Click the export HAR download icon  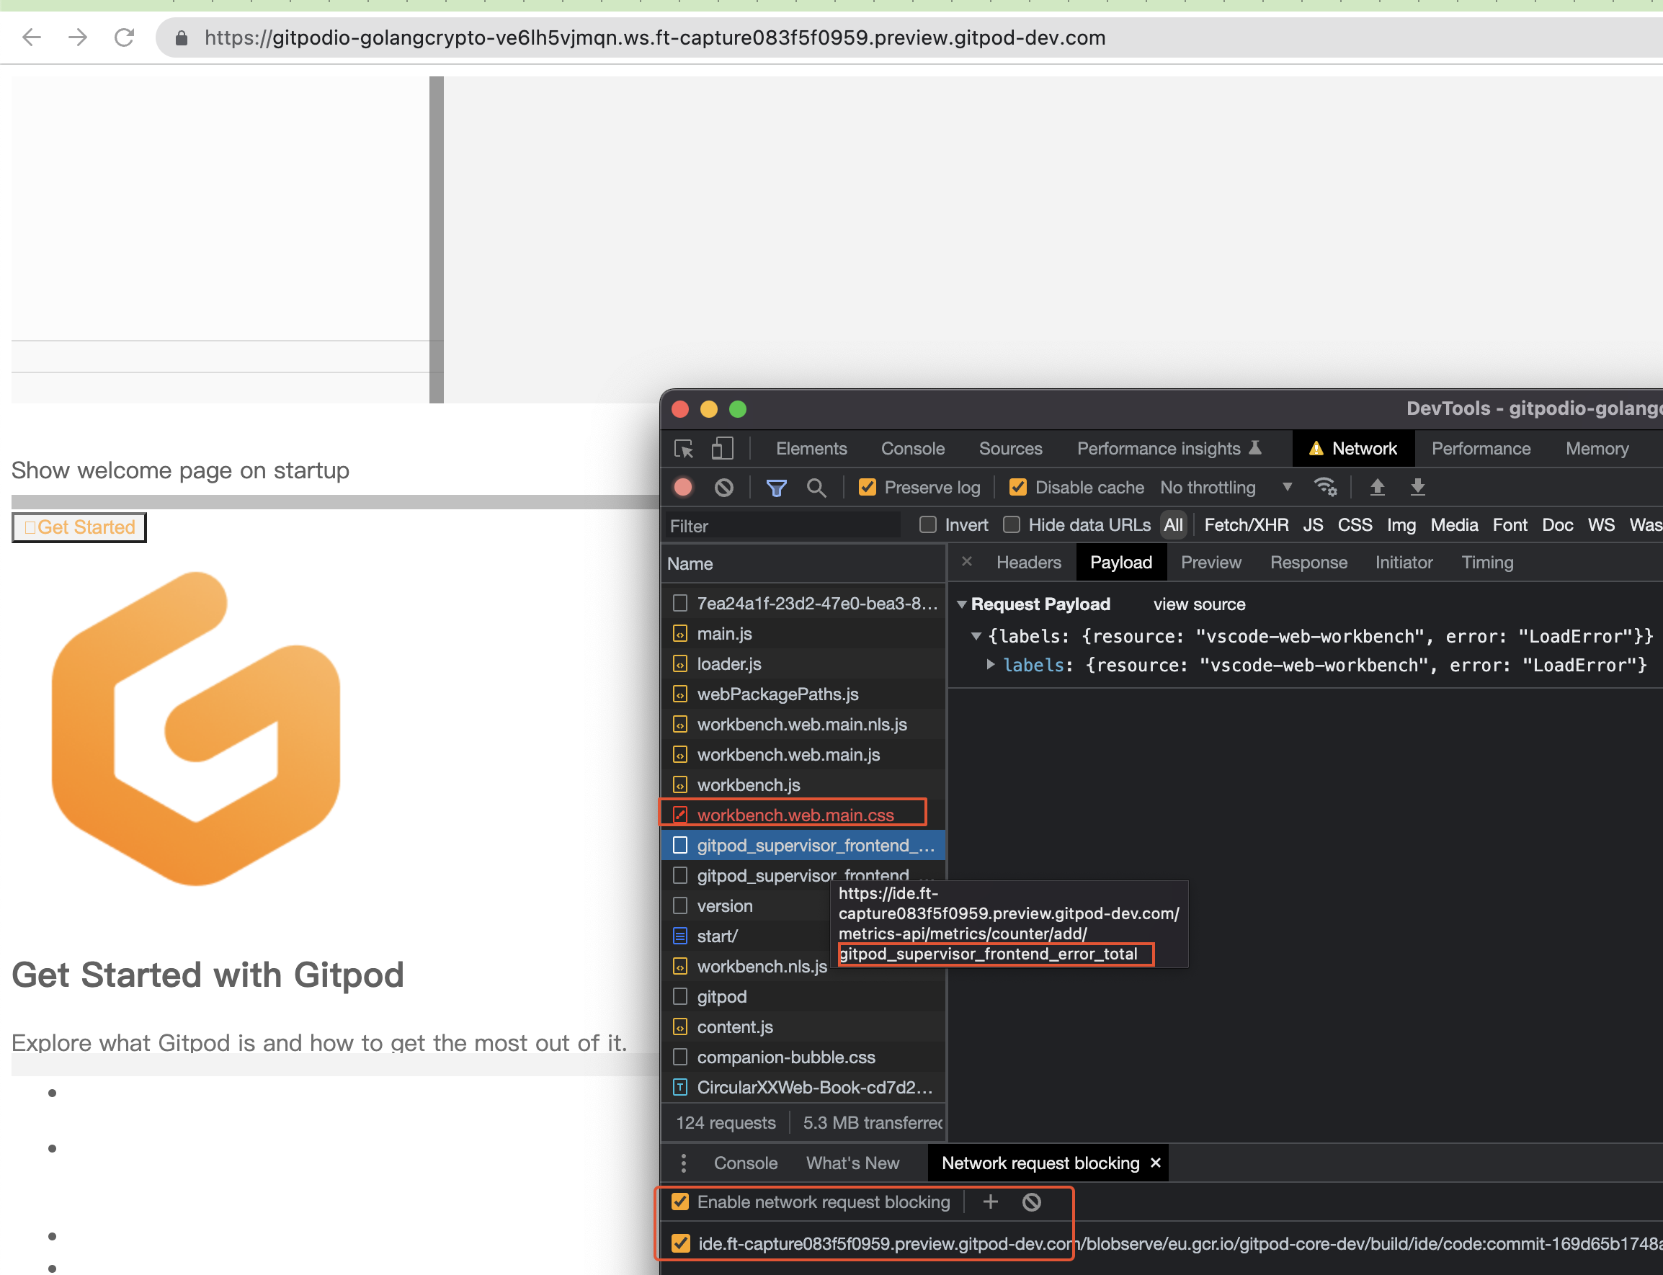pyautogui.click(x=1417, y=487)
